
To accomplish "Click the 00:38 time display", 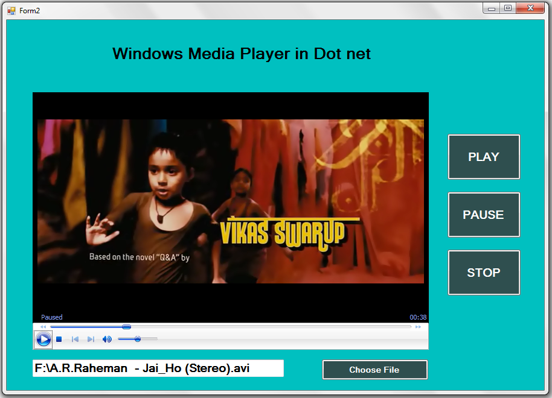I will (418, 317).
